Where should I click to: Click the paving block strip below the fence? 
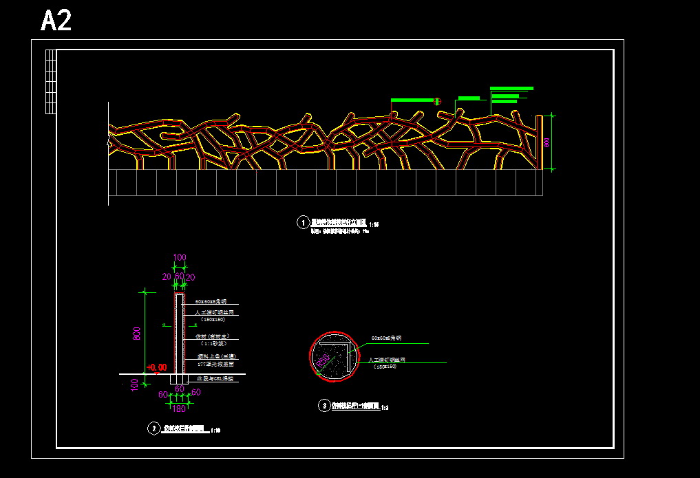325,182
